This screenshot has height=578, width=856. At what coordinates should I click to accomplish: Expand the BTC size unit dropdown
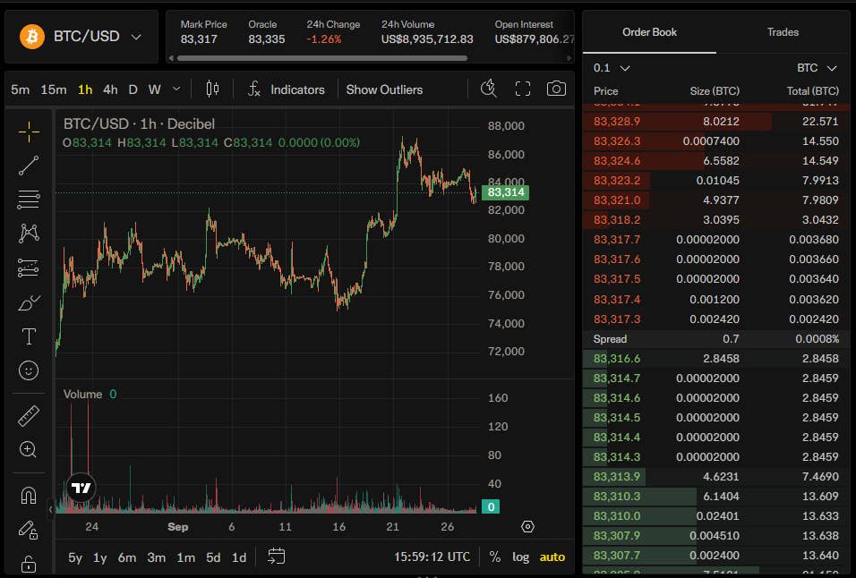pyautogui.click(x=816, y=68)
